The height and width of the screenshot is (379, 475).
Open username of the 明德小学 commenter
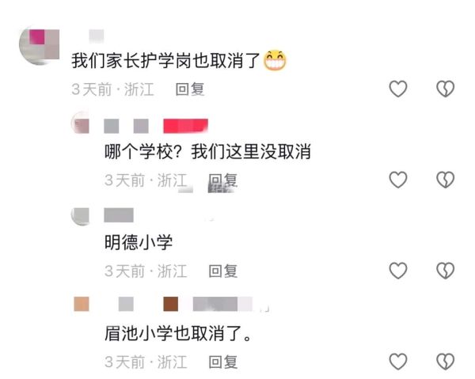119,215
